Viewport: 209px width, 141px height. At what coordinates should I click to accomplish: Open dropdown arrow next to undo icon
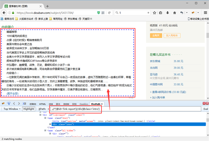pyautogui.click(x=187, y=13)
